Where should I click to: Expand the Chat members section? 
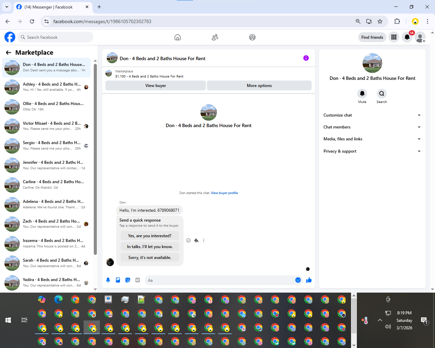pyautogui.click(x=372, y=127)
